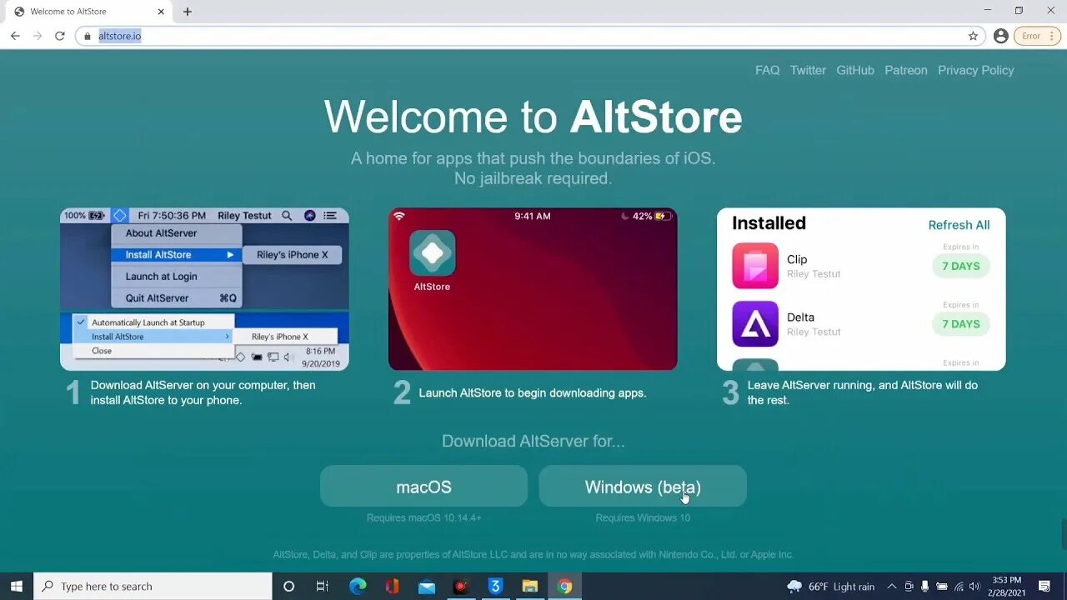Click the site padlock icon
This screenshot has height=600, width=1067.
[88, 36]
